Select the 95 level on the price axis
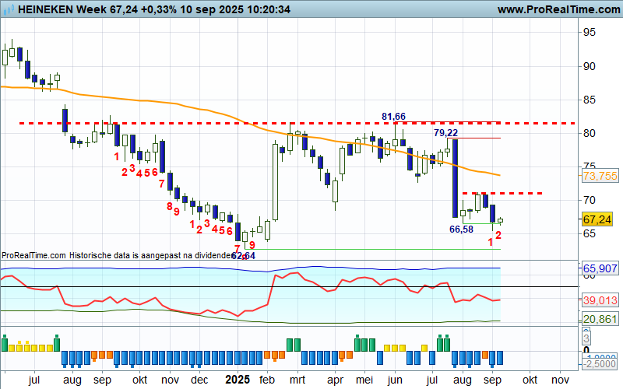The image size is (623, 389). pyautogui.click(x=590, y=32)
